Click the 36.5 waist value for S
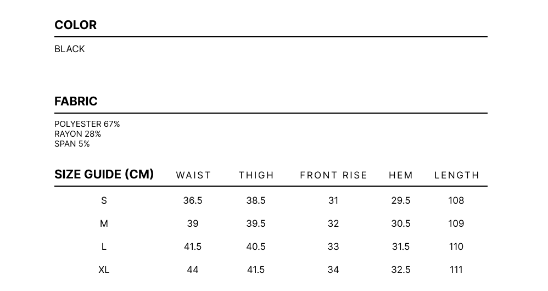 tap(193, 200)
